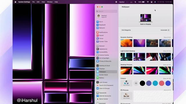Open the System Settings menu
The height and width of the screenshot is (104, 186).
24,2
